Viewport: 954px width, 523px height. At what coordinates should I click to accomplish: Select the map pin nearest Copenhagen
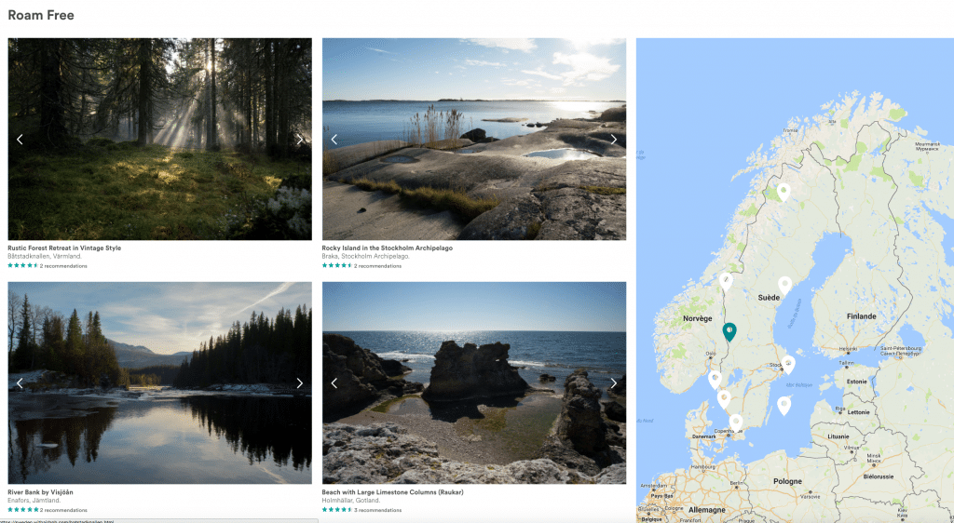pyautogui.click(x=736, y=422)
